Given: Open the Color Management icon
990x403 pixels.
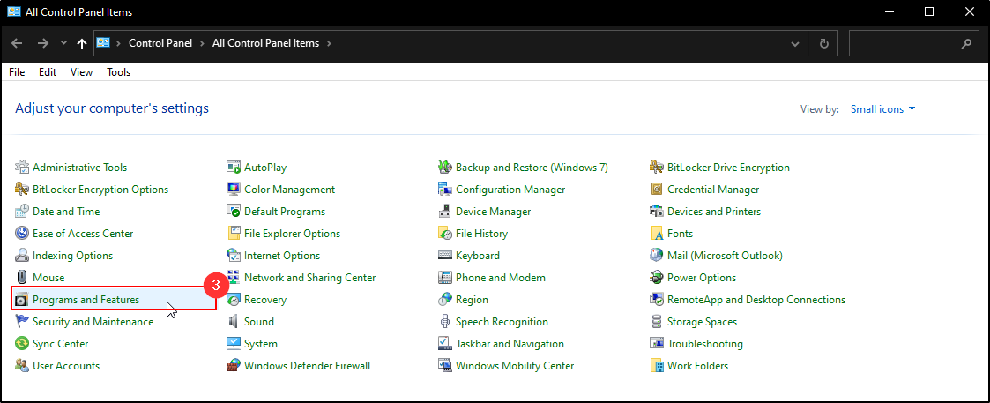Looking at the screenshot, I should [x=234, y=190].
